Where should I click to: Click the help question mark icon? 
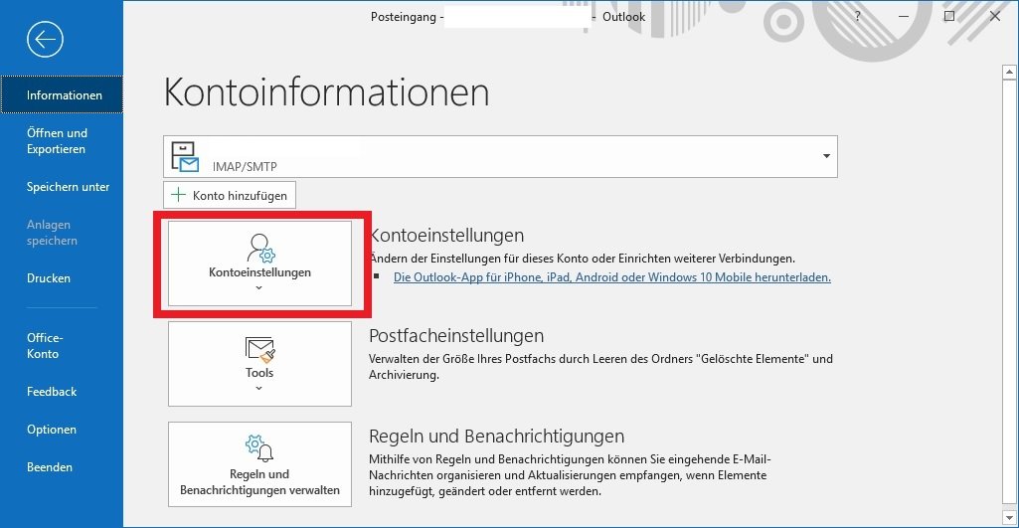(858, 16)
